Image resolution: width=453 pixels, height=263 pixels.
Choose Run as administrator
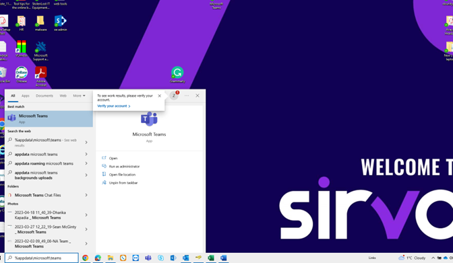[x=124, y=166]
